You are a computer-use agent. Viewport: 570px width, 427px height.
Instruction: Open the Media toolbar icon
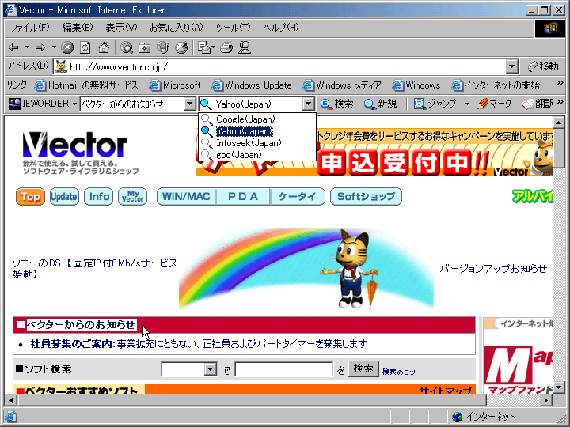pyautogui.click(x=163, y=47)
